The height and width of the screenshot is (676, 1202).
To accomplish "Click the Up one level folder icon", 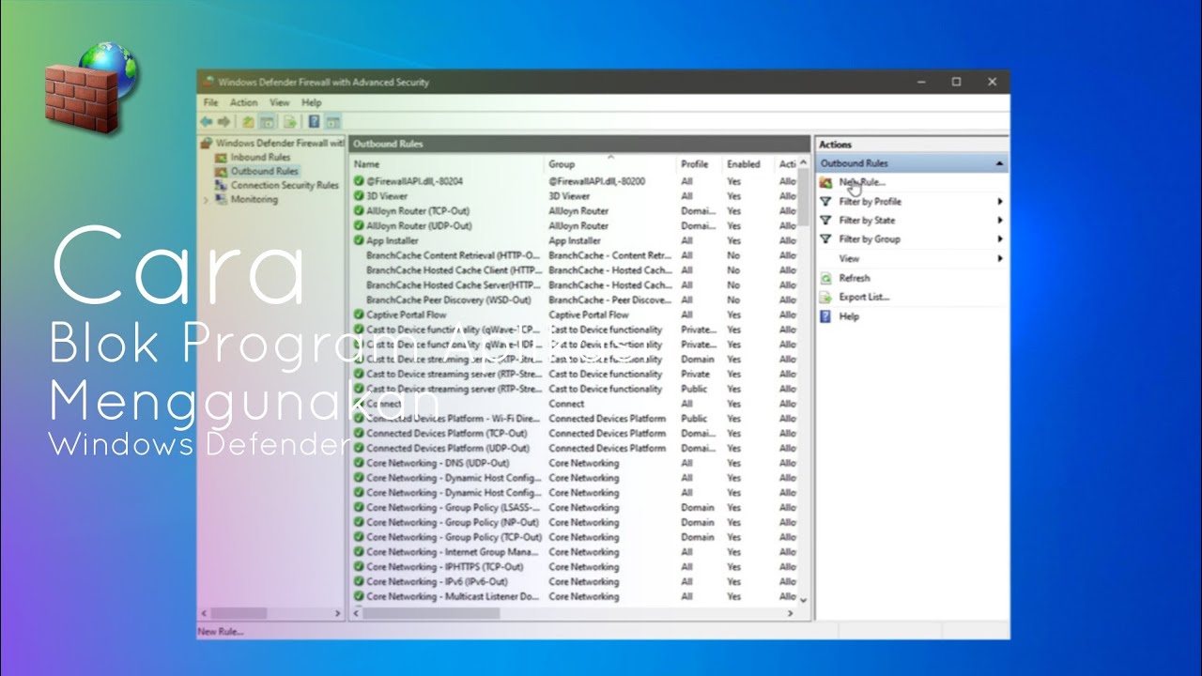I will click(248, 122).
